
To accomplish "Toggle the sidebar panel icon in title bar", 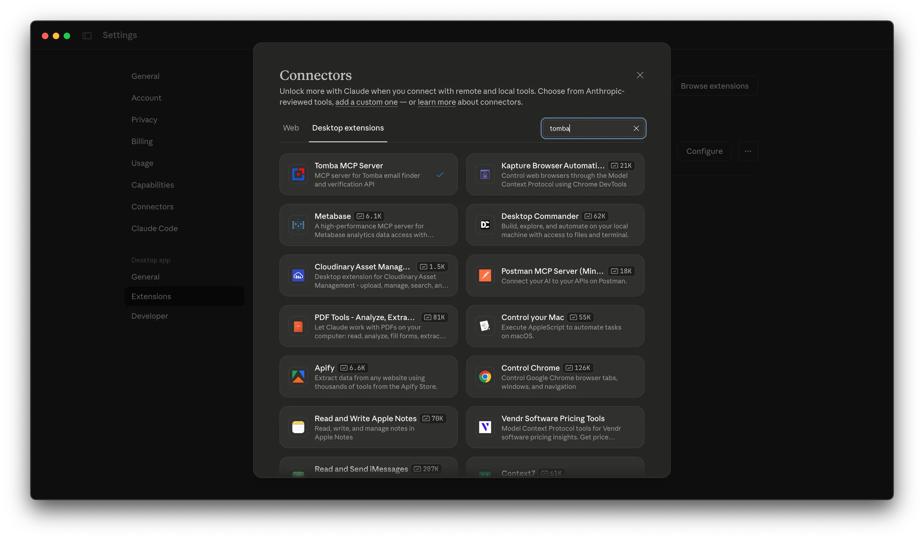I will 87,36.
